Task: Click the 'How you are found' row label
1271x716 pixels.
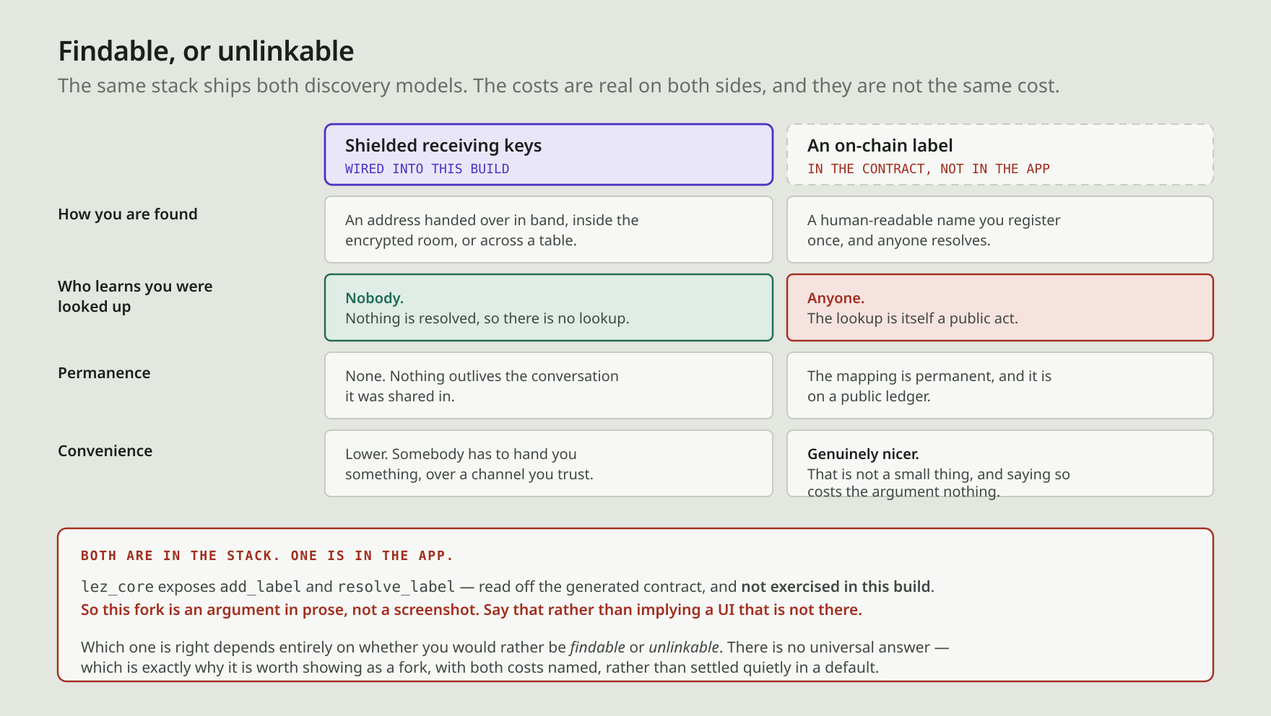Action: tap(128, 214)
